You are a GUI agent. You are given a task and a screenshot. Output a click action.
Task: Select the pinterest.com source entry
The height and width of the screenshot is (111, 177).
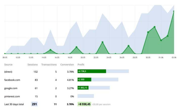click(12, 96)
